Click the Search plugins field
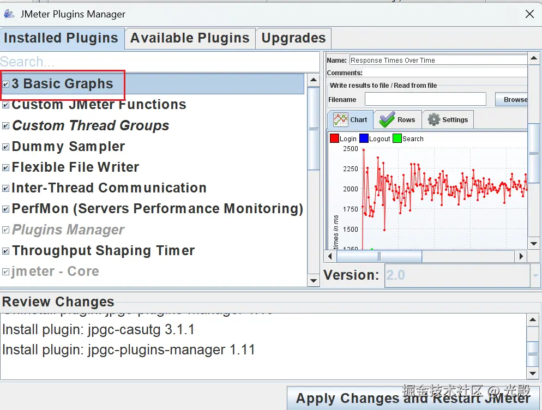The height and width of the screenshot is (410, 542). 160,62
